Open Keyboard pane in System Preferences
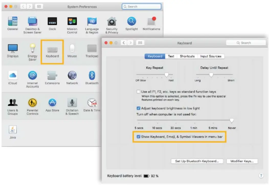The image size is (269, 185). coord(52,52)
